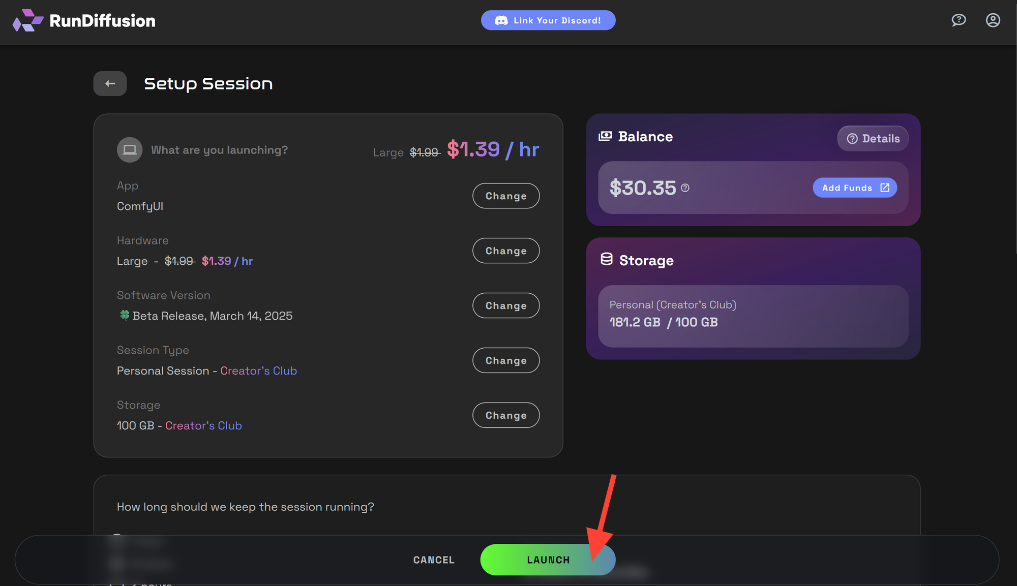The width and height of the screenshot is (1017, 586).
Task: Click the RunDiffusion logo
Action: coord(84,20)
